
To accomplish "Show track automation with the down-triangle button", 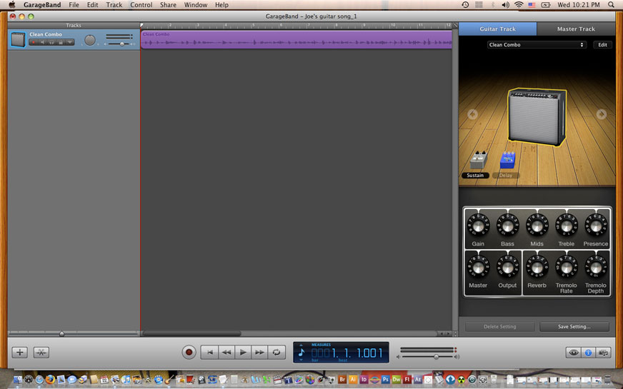I will [70, 42].
